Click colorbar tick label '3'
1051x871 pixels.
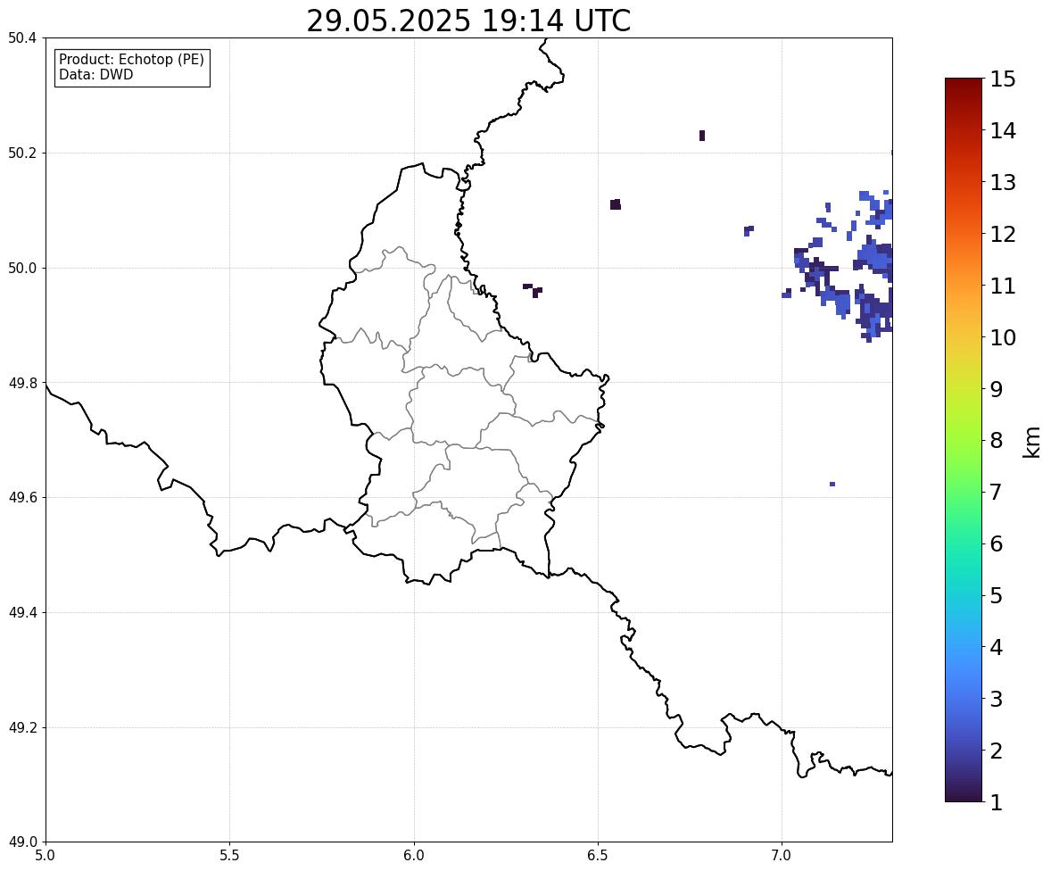click(x=997, y=699)
